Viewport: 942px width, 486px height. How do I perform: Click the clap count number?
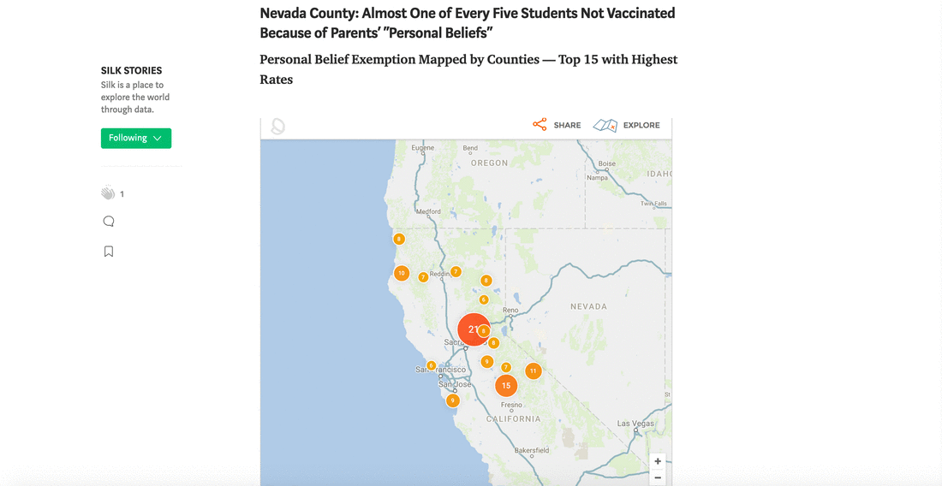[122, 194]
